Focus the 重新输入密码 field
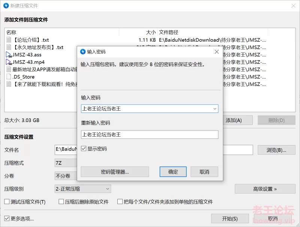The image size is (300, 227). coord(150,135)
